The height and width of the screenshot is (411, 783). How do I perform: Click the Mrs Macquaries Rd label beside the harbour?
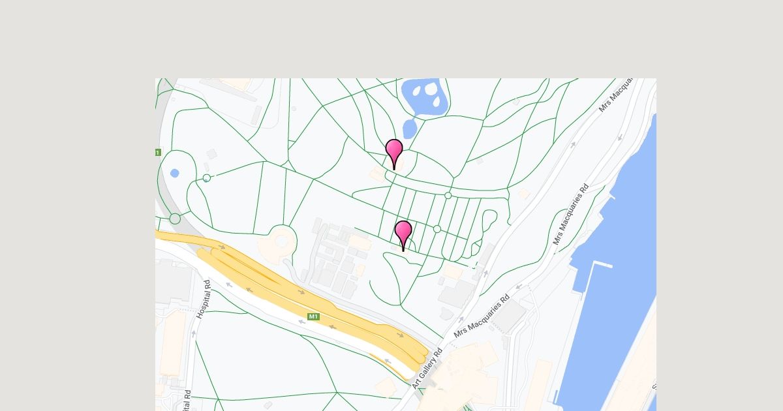click(x=570, y=214)
